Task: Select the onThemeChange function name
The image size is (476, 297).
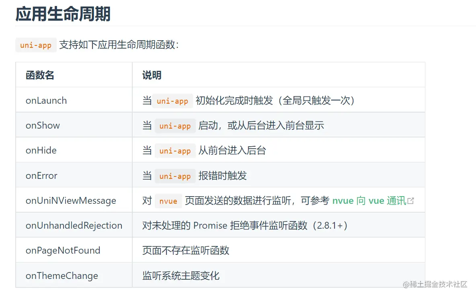Action: point(62,276)
